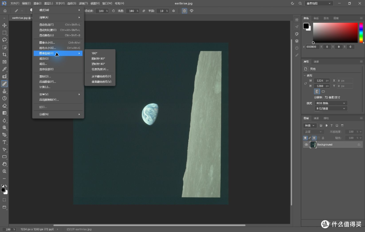The height and width of the screenshot is (232, 365).
Task: Set canvas orientation to portrait
Action: pyautogui.click(x=317, y=91)
